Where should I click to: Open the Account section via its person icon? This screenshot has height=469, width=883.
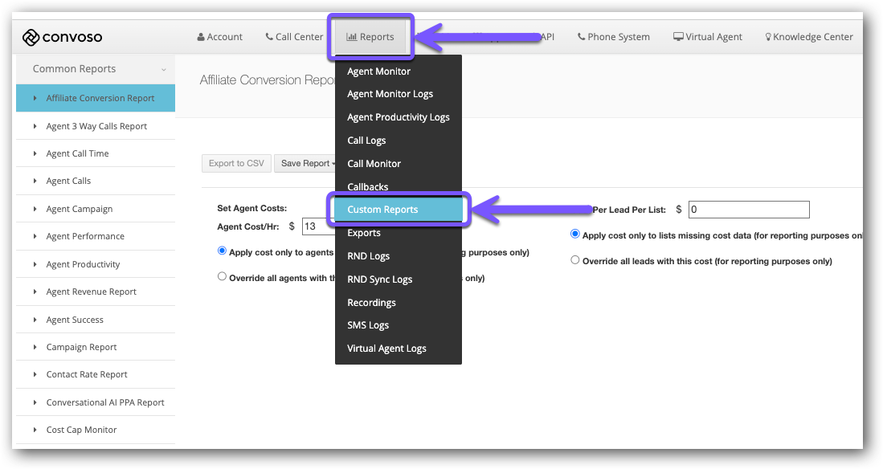coord(199,36)
